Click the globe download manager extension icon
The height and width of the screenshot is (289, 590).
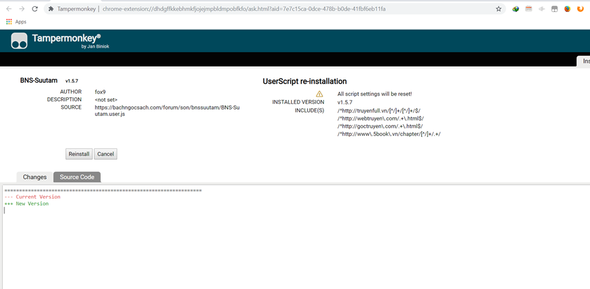515,9
